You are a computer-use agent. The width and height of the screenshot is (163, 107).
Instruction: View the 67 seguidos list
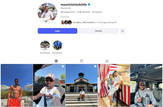[x=97, y=12]
